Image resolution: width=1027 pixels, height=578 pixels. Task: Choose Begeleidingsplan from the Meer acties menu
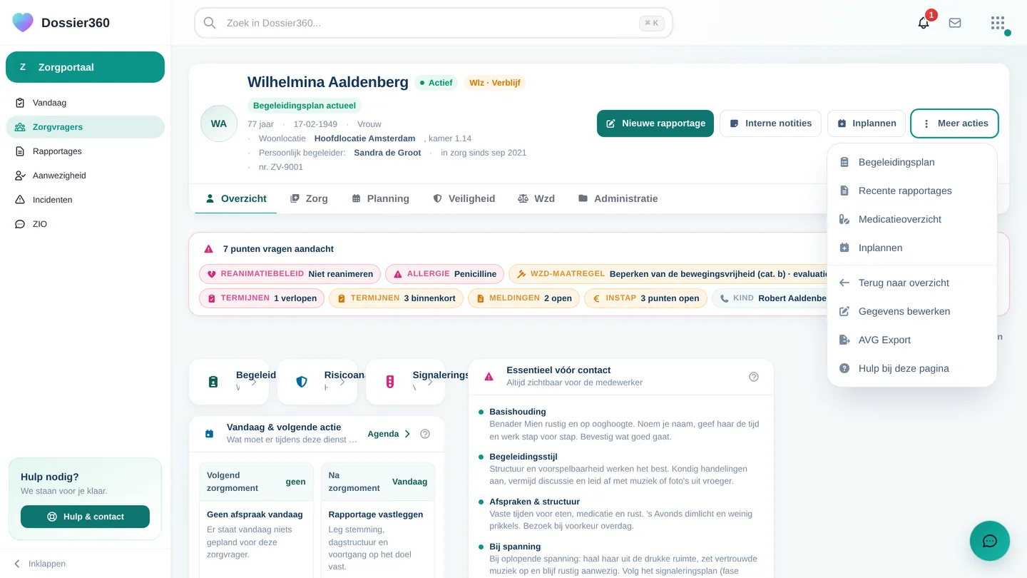pyautogui.click(x=912, y=162)
